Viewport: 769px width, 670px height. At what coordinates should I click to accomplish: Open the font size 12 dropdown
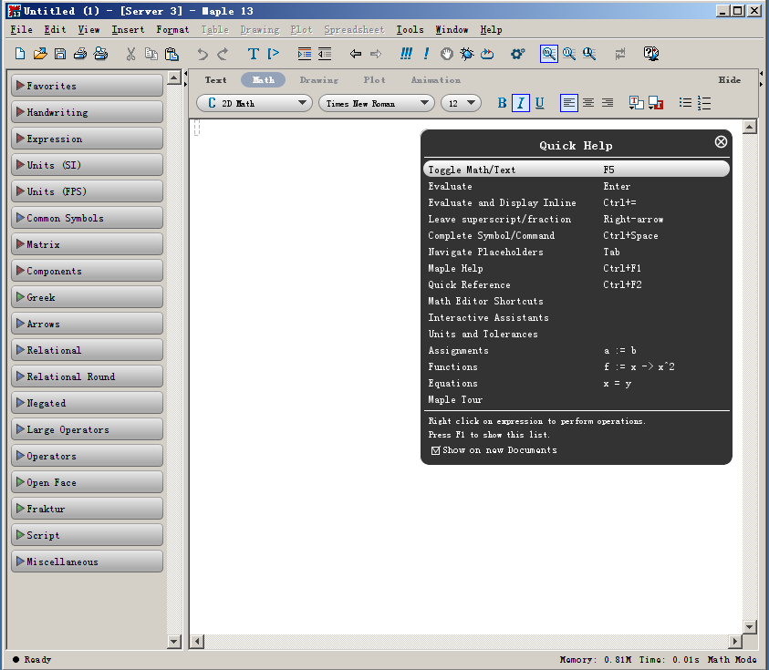point(461,103)
